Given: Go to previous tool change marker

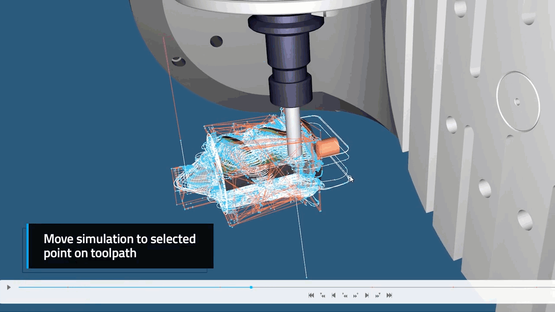Looking at the screenshot, I should (322, 296).
